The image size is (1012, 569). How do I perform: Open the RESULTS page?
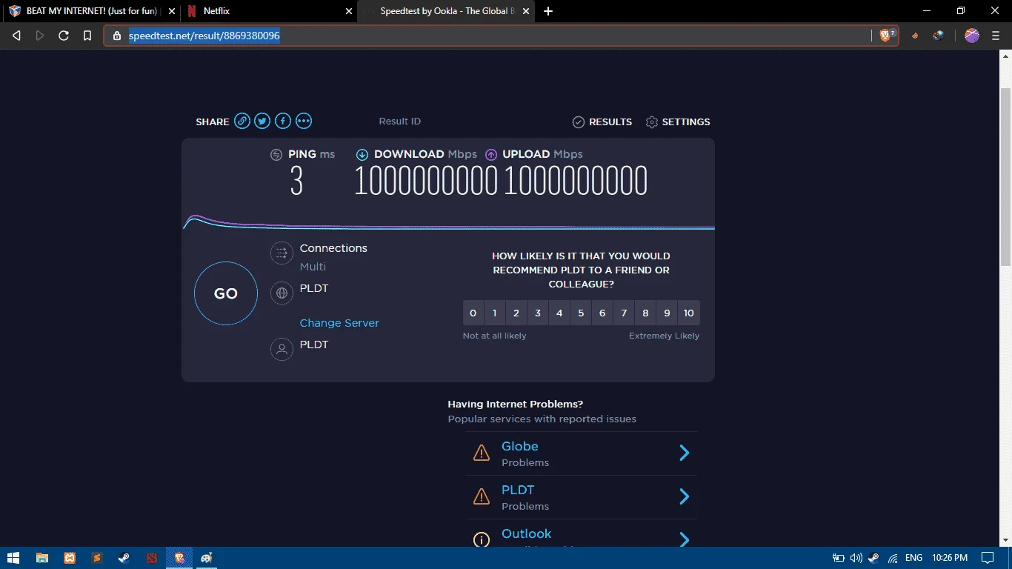602,122
